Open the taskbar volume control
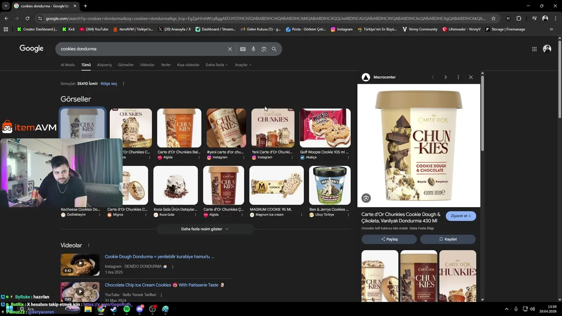This screenshot has height=316, width=562. pyautogui.click(x=533, y=309)
